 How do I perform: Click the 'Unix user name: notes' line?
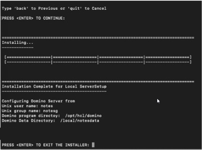coord(27,106)
